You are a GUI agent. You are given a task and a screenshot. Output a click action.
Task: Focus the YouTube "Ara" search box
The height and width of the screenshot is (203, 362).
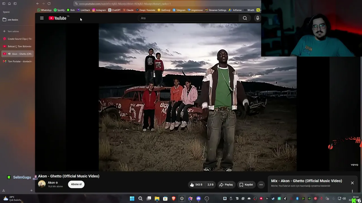(188, 18)
